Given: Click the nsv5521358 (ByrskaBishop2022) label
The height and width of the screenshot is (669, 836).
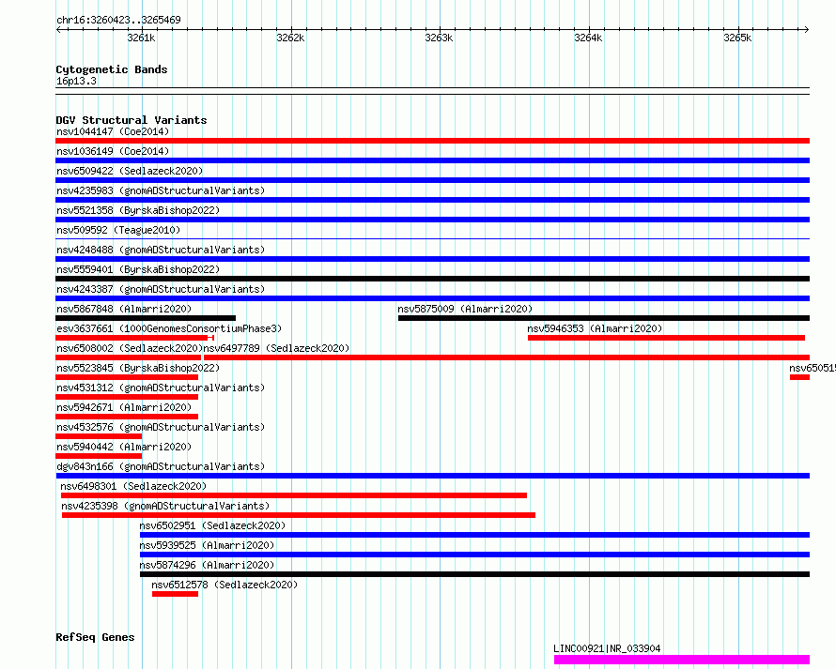Looking at the screenshot, I should (x=138, y=210).
